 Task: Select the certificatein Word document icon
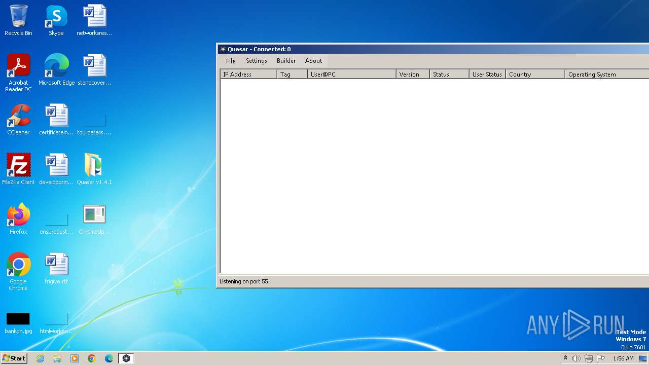(x=56, y=120)
